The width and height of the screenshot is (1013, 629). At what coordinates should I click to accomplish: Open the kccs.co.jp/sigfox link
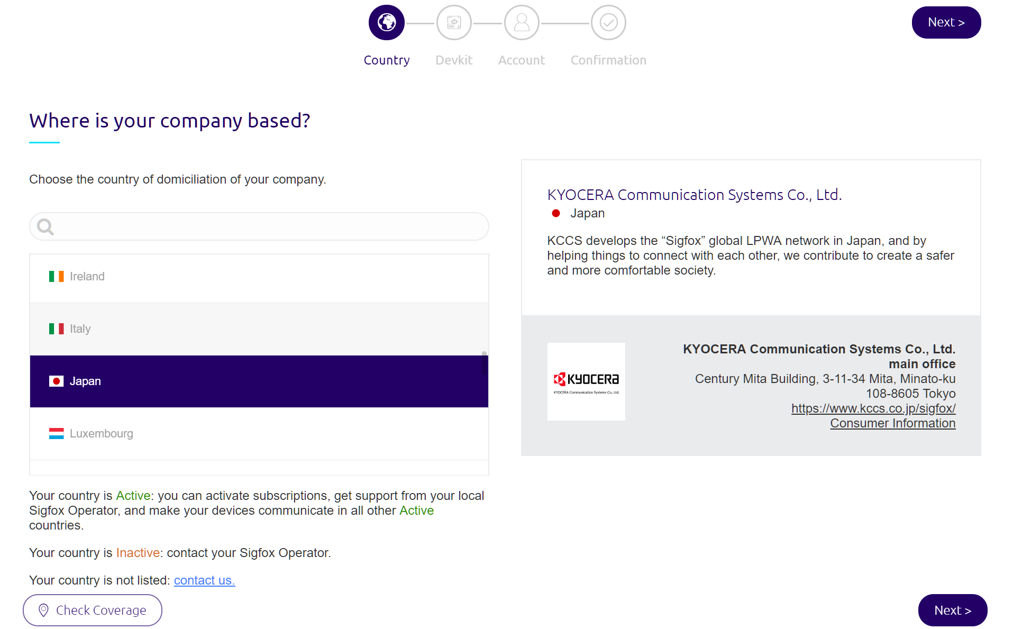873,408
